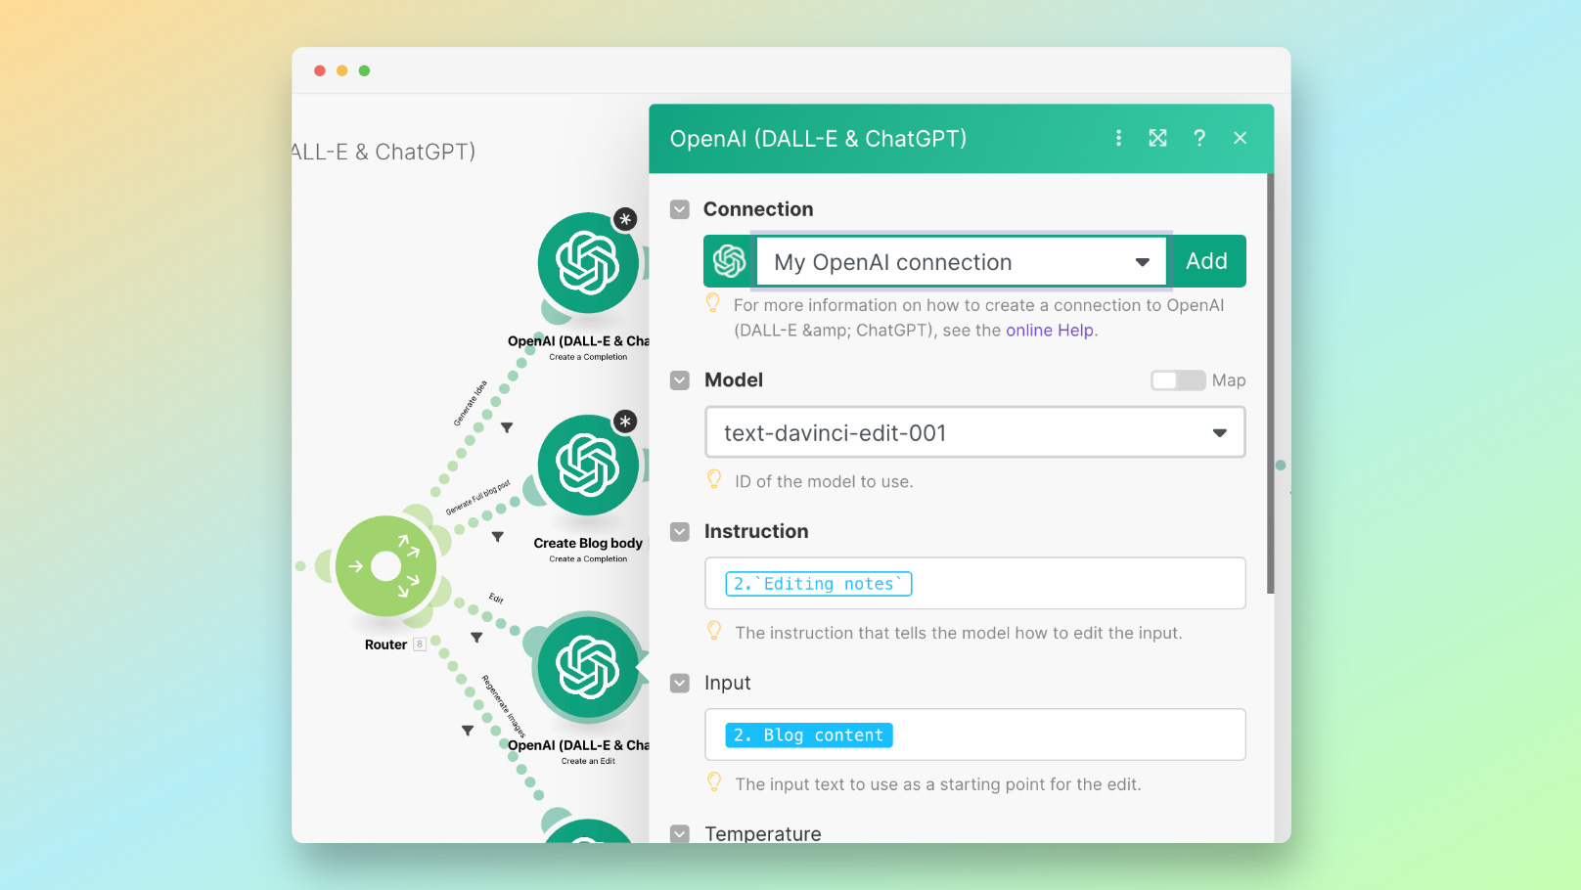This screenshot has height=890, width=1581.
Task: Open the My OpenAI connection dropdown
Action: [x=962, y=261]
